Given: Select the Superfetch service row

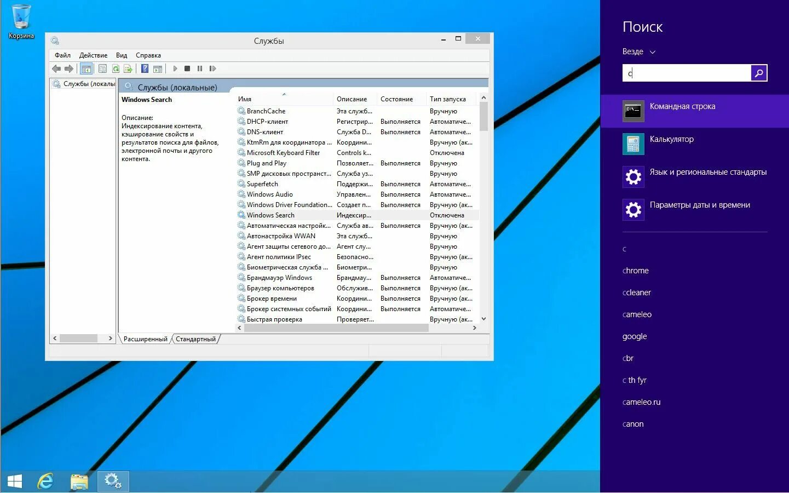Looking at the screenshot, I should 357,184.
